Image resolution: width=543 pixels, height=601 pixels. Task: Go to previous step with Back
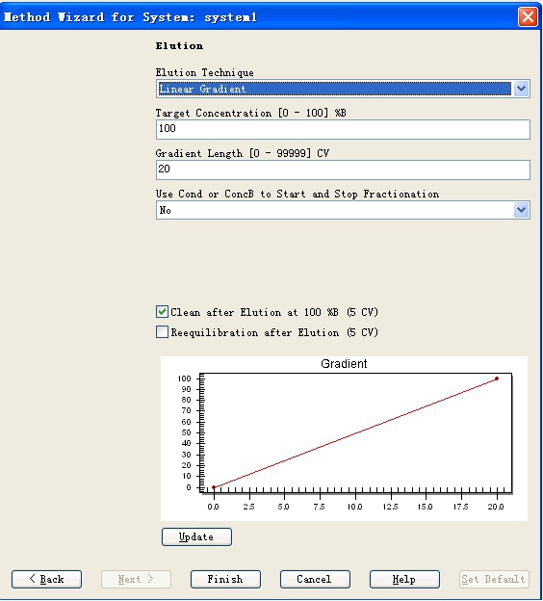point(46,579)
